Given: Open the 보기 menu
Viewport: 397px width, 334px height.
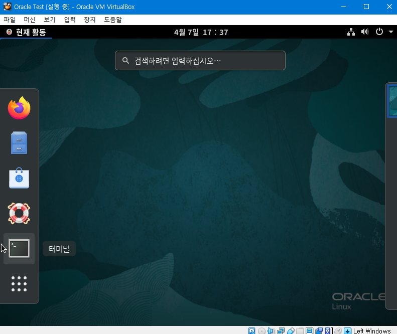Looking at the screenshot, I should (50, 20).
